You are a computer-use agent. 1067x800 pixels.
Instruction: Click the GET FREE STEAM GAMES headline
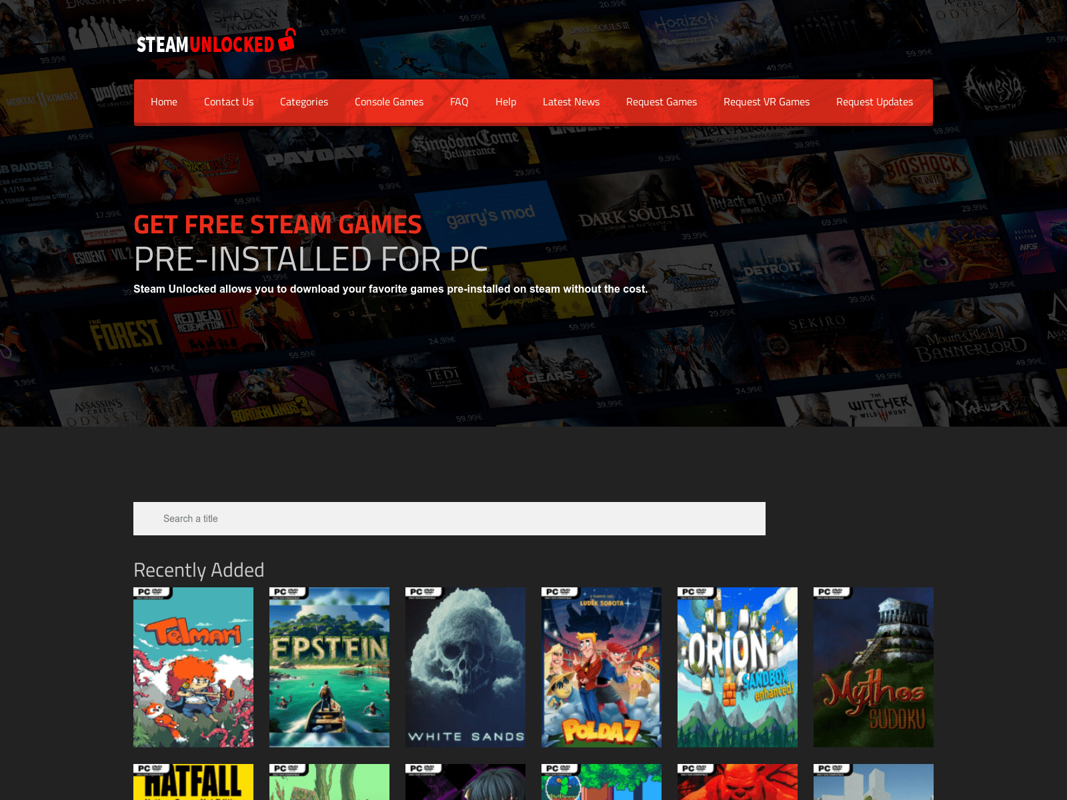click(277, 225)
